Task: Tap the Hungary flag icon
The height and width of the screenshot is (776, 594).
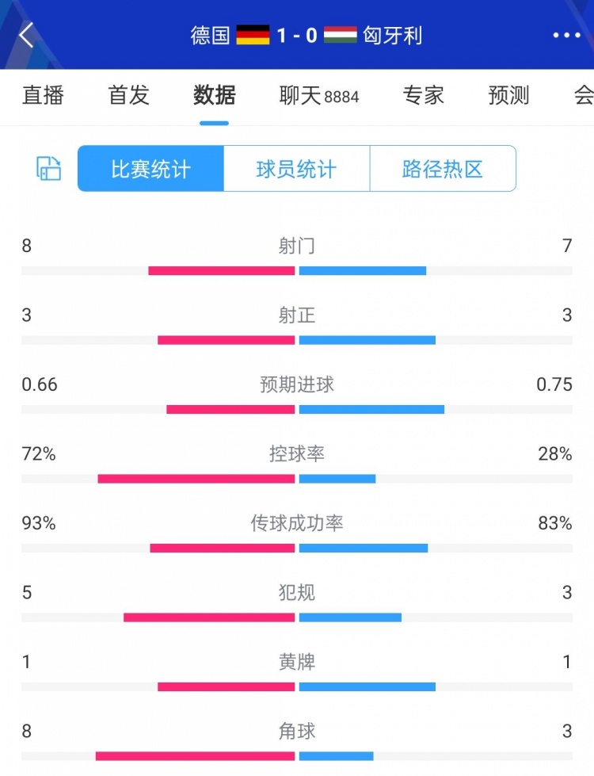Action: click(x=341, y=36)
